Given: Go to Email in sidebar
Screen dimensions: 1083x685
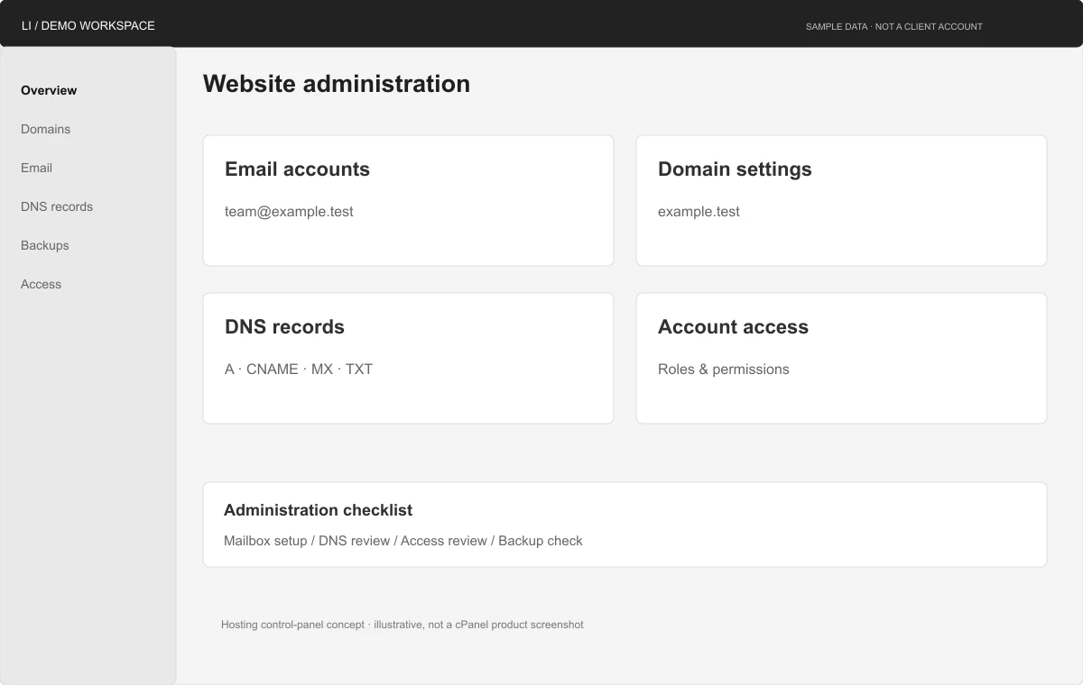Looking at the screenshot, I should point(36,168).
